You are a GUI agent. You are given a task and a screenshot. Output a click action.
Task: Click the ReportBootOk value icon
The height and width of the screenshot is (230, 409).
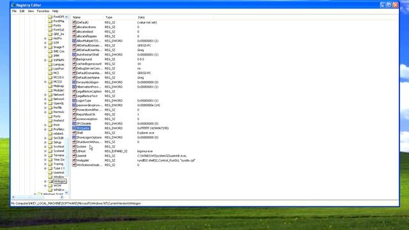click(74, 114)
